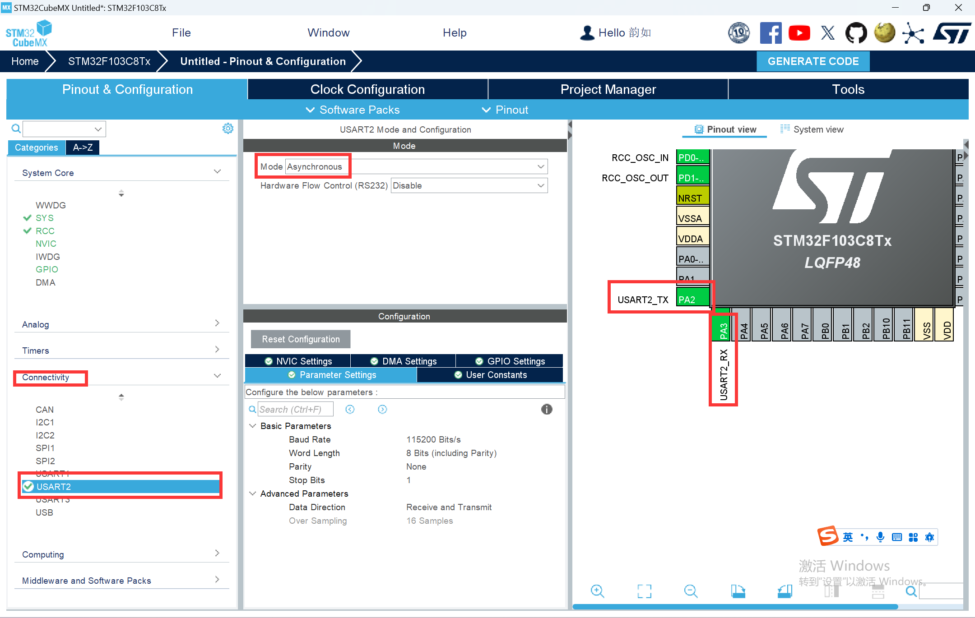Switch the Sogou 英 language mode
Image resolution: width=975 pixels, height=618 pixels.
[848, 537]
